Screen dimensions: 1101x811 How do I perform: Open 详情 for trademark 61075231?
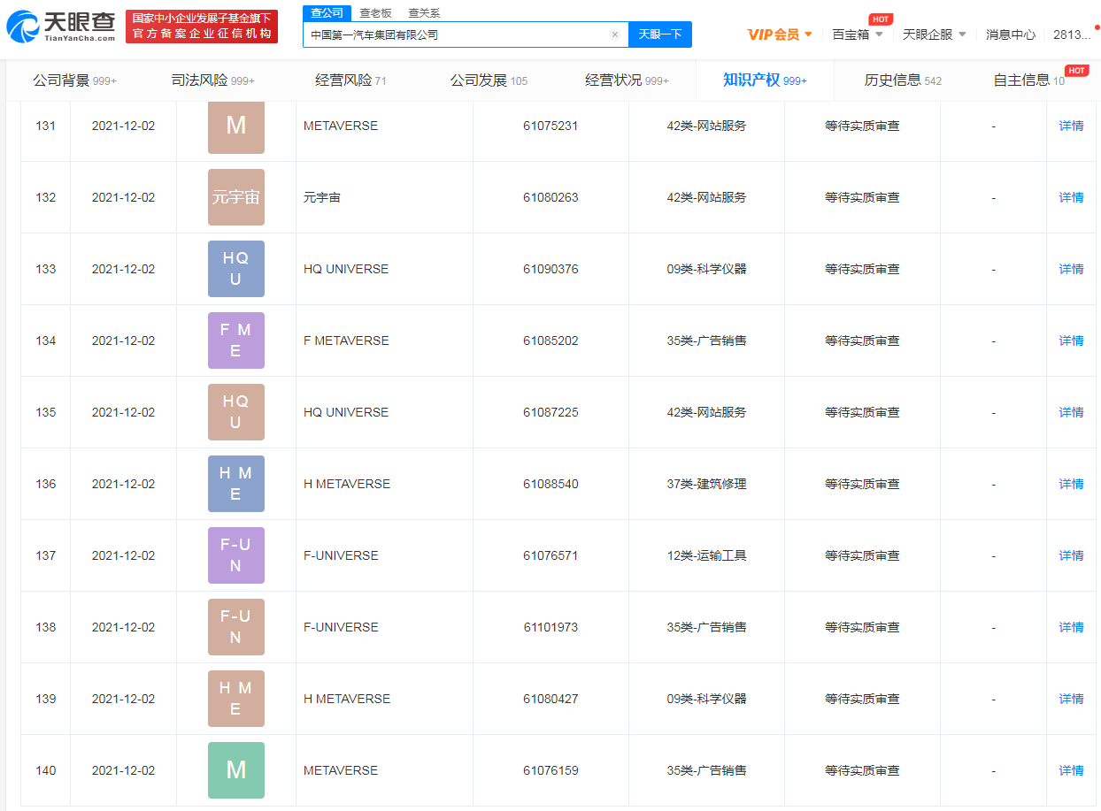tap(1070, 125)
